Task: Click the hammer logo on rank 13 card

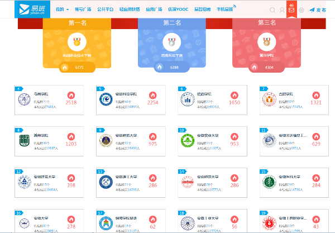Action: (106, 182)
